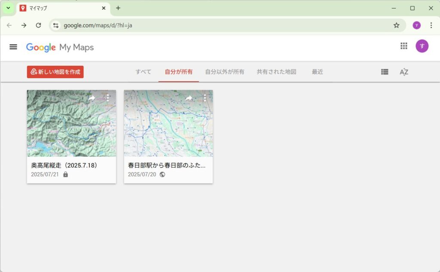Share the 奥高尾縦走 map
The image size is (440, 272).
point(92,98)
